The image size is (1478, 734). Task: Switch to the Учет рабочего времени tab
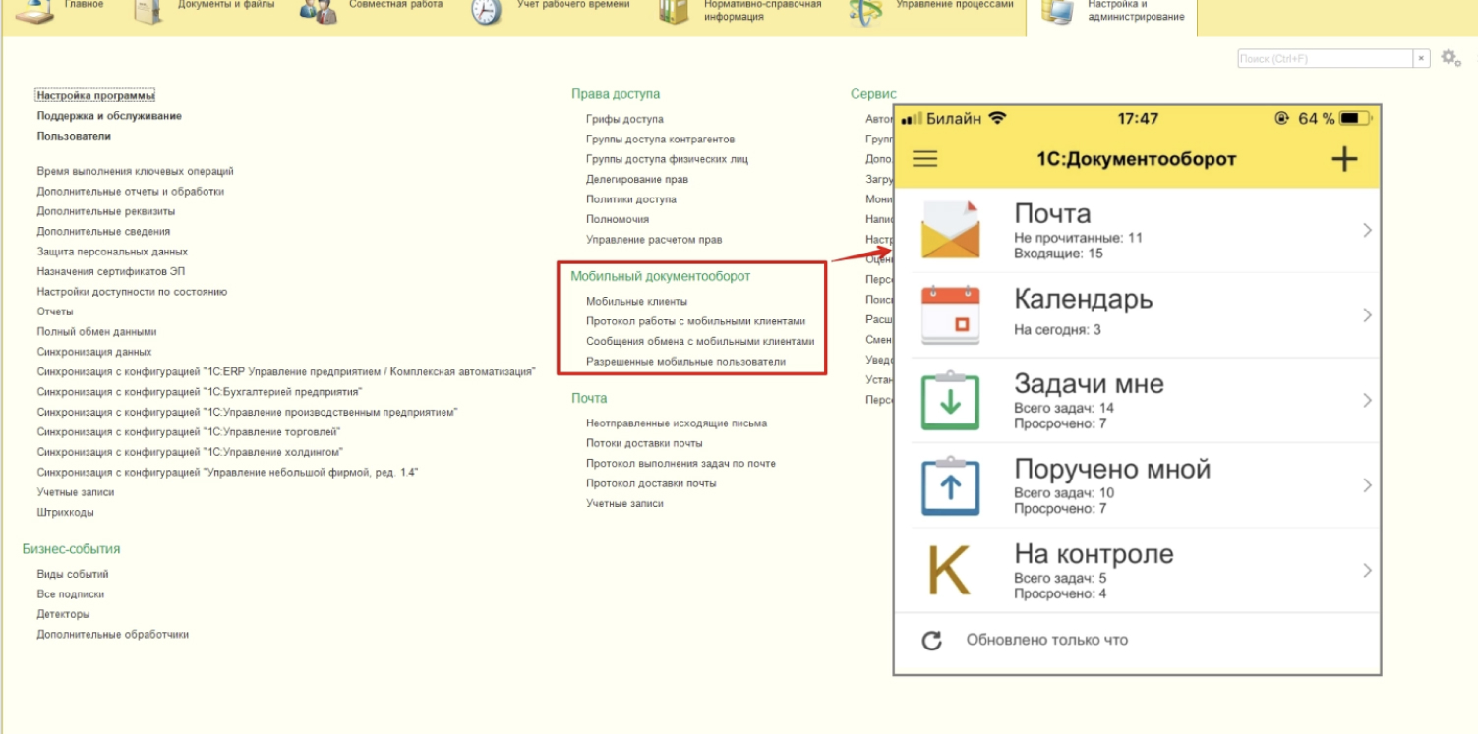pyautogui.click(x=575, y=5)
